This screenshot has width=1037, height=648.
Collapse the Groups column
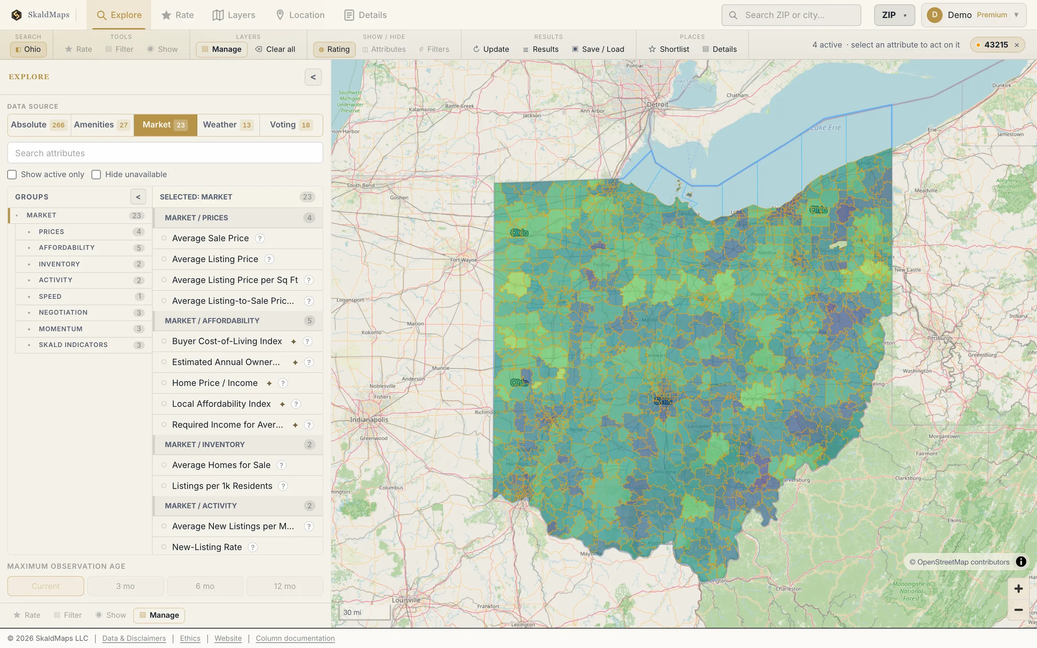click(138, 197)
